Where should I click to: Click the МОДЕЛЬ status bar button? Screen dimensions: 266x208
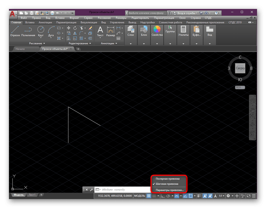(x=140, y=196)
